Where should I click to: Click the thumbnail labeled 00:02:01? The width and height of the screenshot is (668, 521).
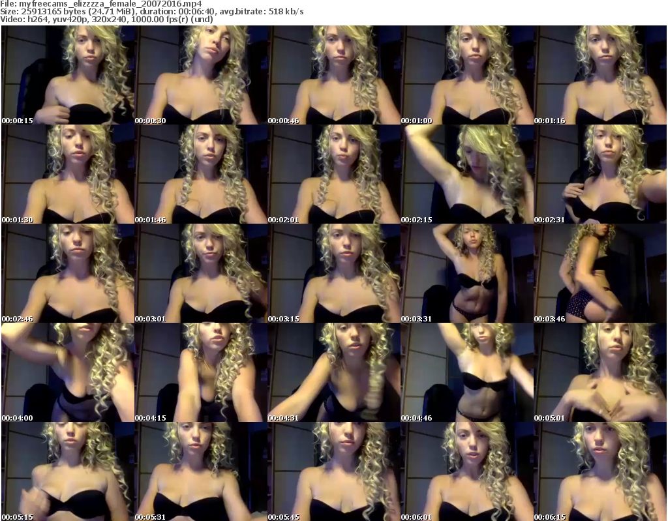pos(334,174)
